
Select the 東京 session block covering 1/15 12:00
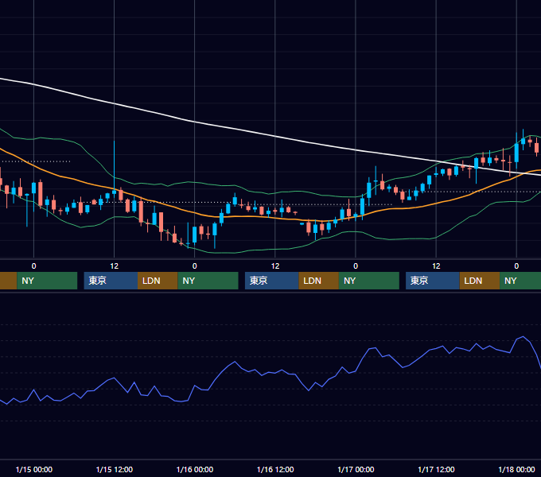click(111, 281)
